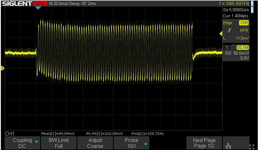258x150 pixels.
Task: Click the Sa 5.00MSa/s sample rate
Action: (x=236, y=10)
